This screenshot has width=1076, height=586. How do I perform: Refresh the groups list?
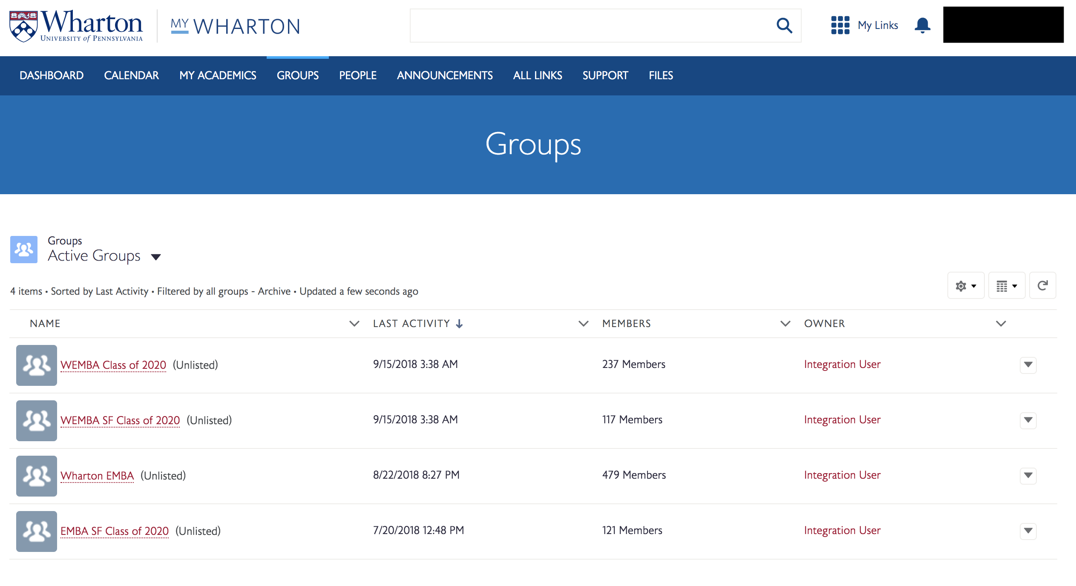tap(1042, 286)
